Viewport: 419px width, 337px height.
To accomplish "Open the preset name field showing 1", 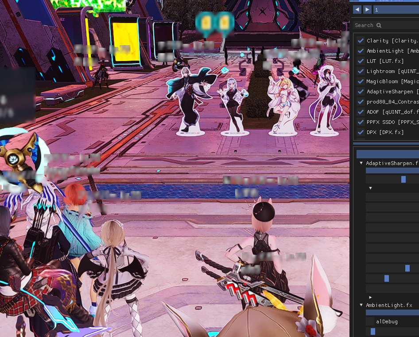I will tap(396, 10).
